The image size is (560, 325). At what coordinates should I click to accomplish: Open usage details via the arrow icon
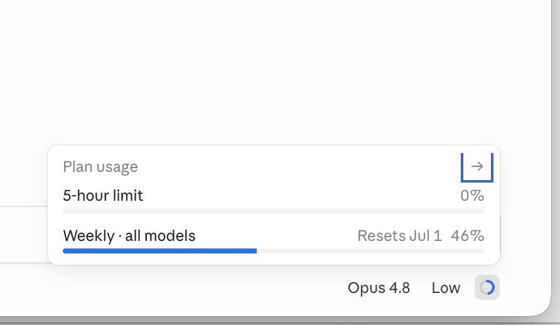click(x=477, y=166)
